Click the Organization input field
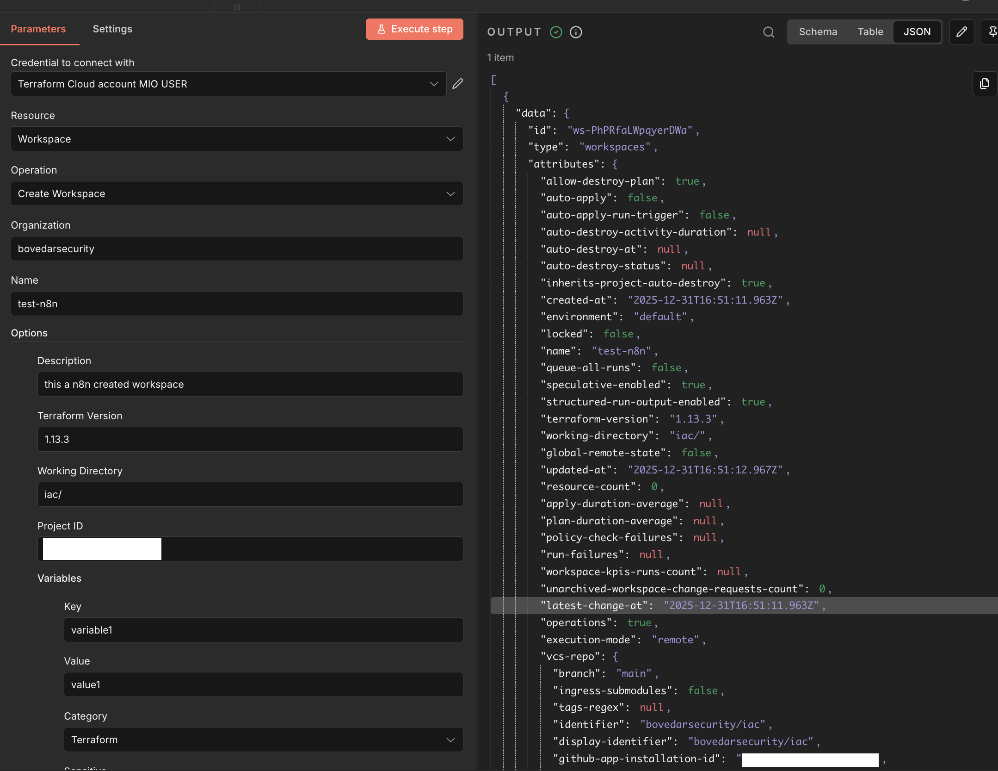The height and width of the screenshot is (771, 998). coord(237,249)
